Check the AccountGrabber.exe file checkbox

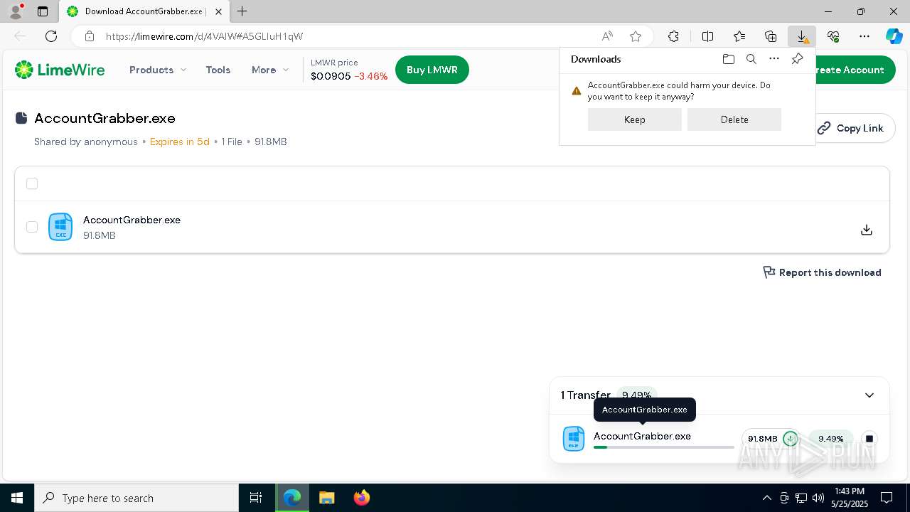(x=32, y=227)
